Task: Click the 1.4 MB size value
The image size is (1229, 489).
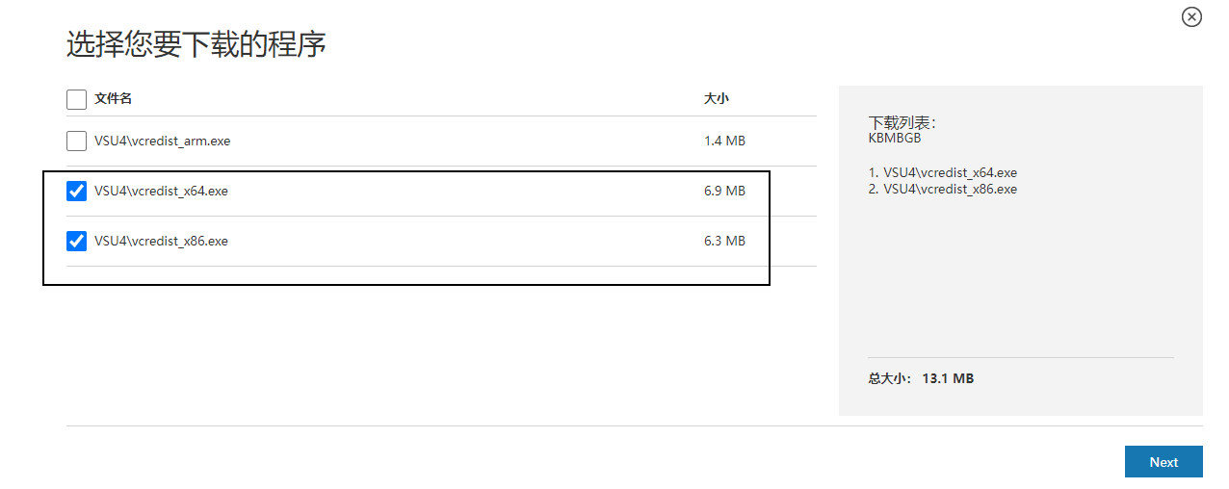Action: pos(724,142)
